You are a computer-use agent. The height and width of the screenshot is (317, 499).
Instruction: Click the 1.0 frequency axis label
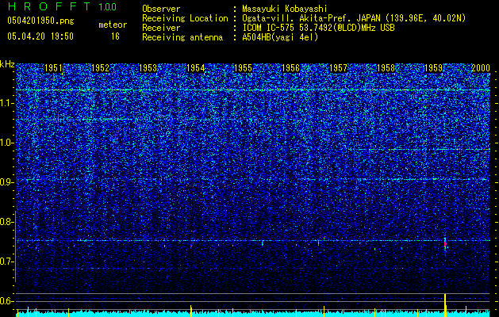point(6,143)
